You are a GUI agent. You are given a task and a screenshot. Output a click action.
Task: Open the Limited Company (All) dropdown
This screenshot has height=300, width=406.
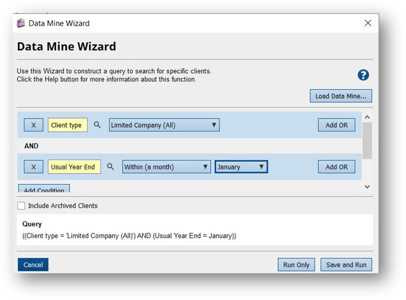coord(164,125)
